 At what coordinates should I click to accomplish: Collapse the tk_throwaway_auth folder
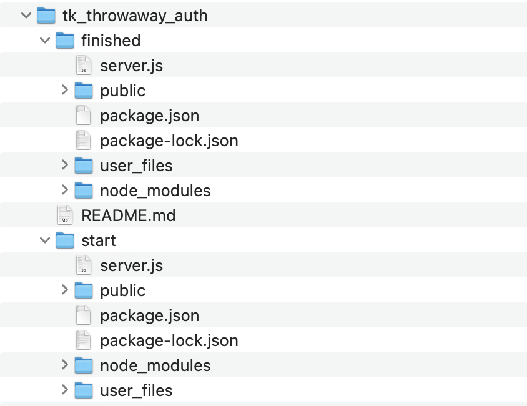coord(25,15)
